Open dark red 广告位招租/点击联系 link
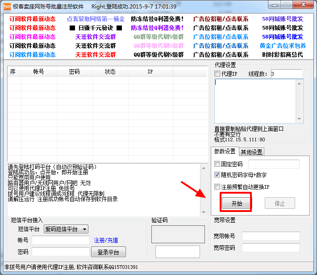 coord(221,19)
